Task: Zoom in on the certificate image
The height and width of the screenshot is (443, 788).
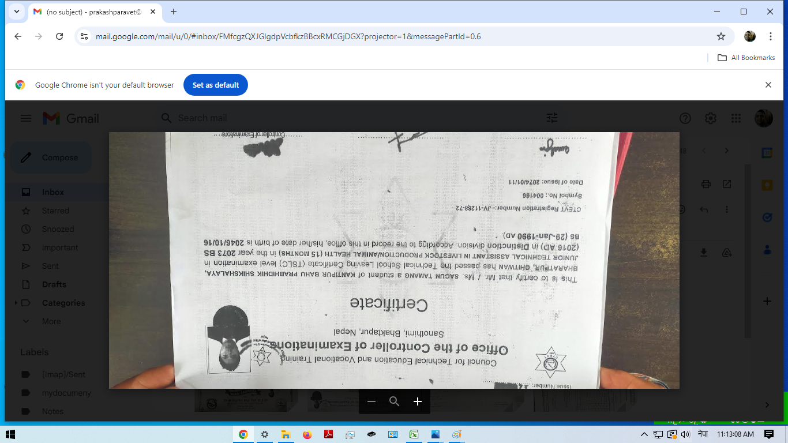Action: tap(418, 401)
